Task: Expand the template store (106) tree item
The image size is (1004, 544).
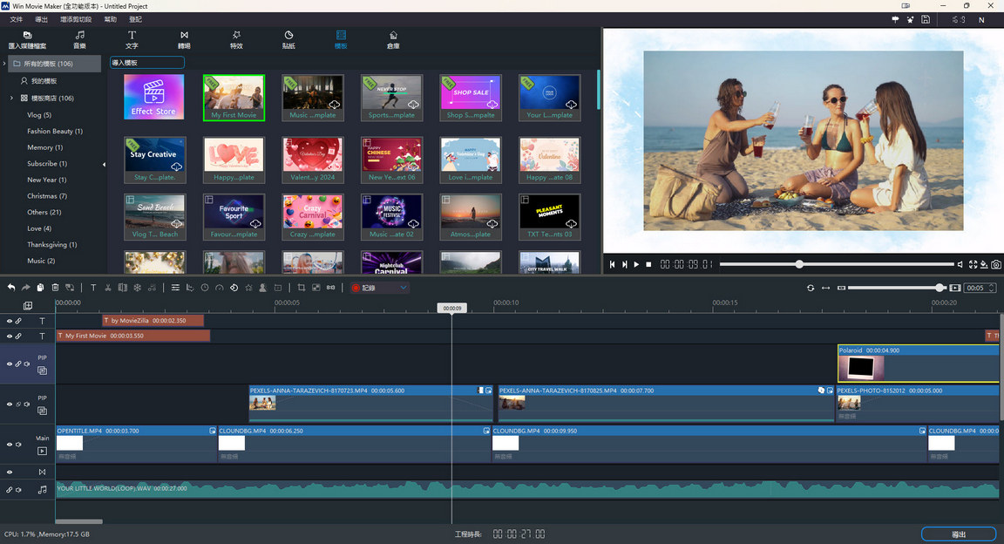Action: coord(11,99)
